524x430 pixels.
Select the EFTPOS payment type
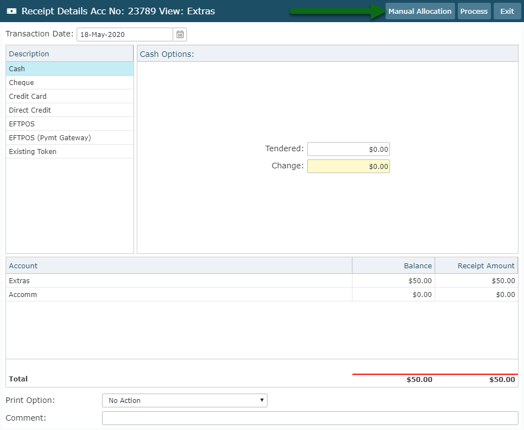pos(69,124)
